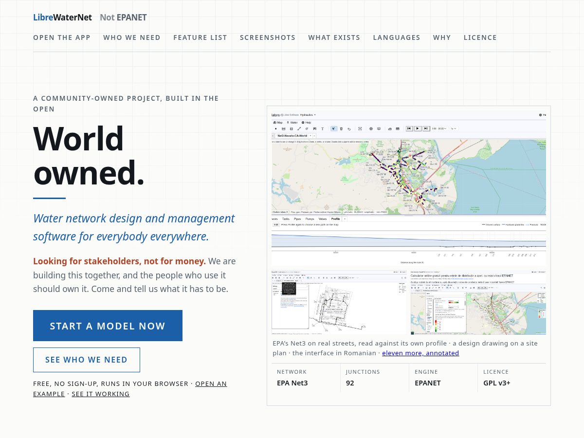
Task: Click step-forward in the embedded app screenshot
Action: tap(426, 128)
